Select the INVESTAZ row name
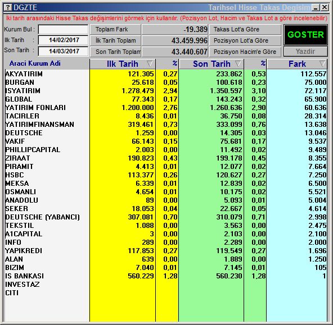This screenshot has width=333, height=325. 22,285
